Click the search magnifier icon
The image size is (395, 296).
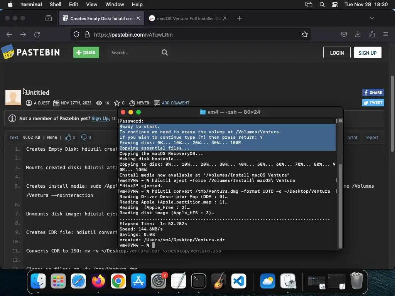[x=165, y=52]
